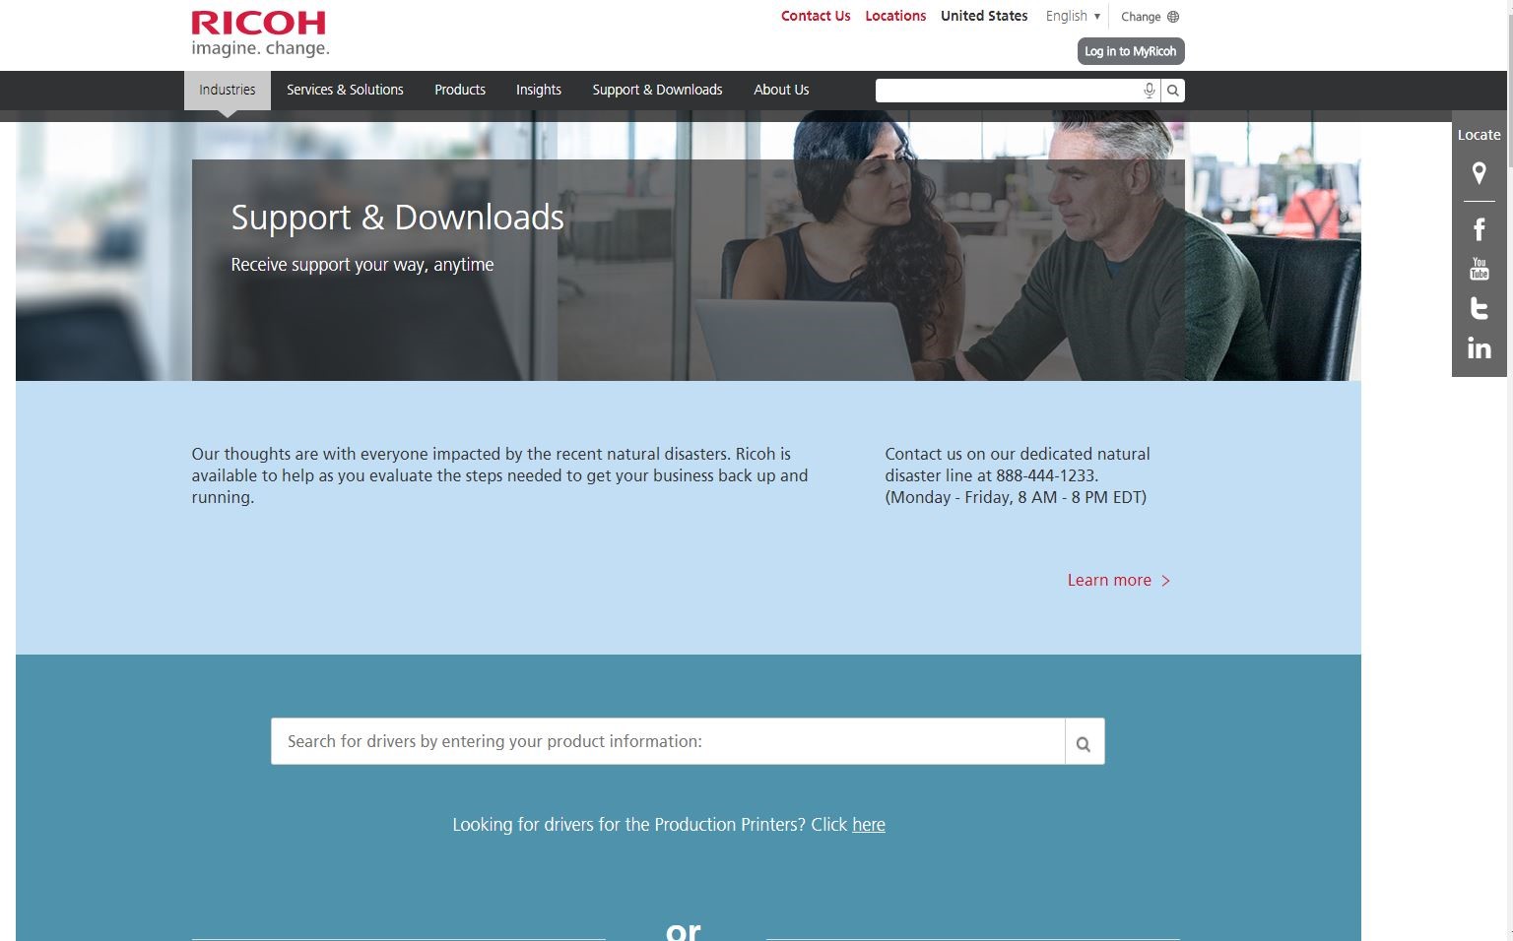Click the location pin icon under Locate
Viewport: 1513px width, 941px height.
1479,173
